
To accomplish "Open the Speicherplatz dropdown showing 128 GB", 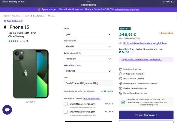I will [88, 46].
